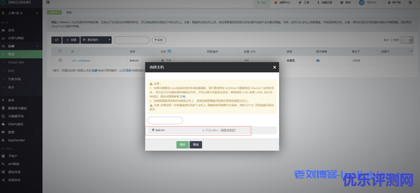Click the 右键 hint link below table

click(94, 70)
